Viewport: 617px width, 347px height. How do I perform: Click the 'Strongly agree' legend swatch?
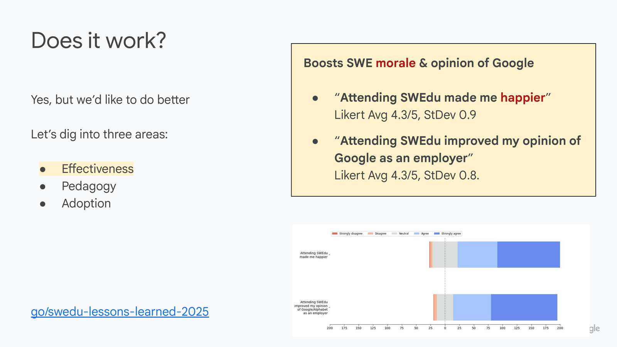437,234
